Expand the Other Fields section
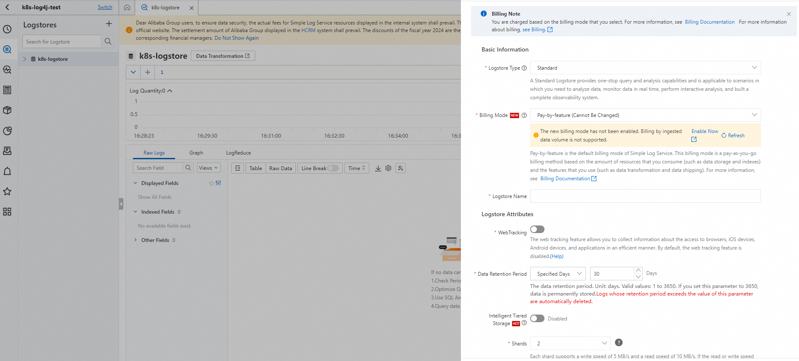This screenshot has width=799, height=361. [135, 240]
